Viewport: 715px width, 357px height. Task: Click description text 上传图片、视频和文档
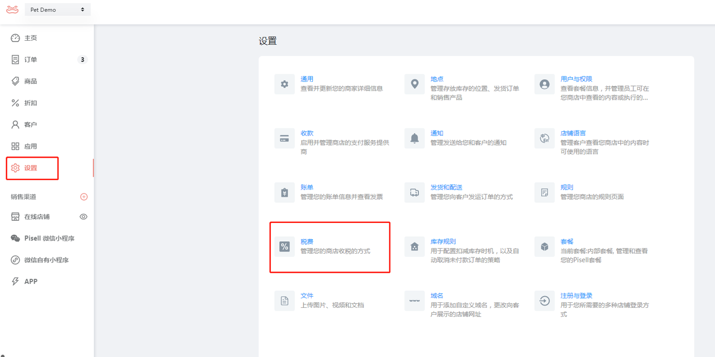[x=332, y=306]
